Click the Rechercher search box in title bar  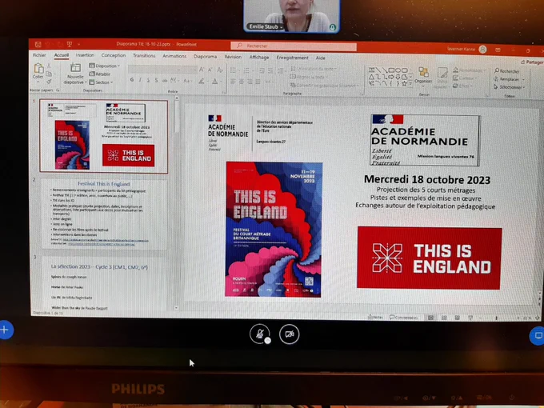[x=294, y=46]
